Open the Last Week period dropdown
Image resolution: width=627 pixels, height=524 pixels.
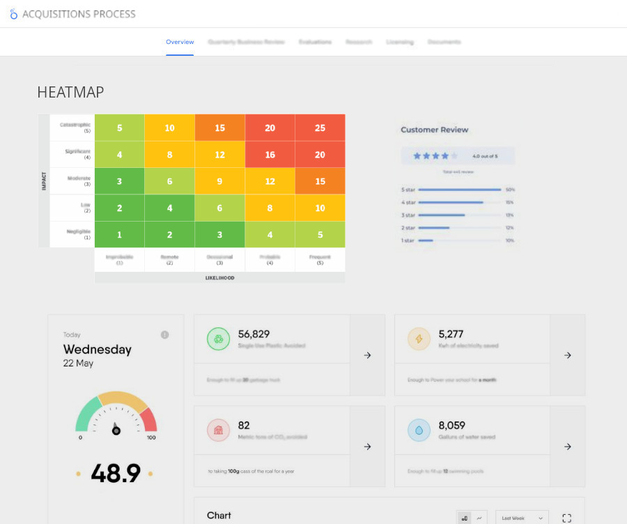(x=522, y=518)
